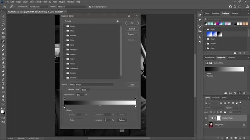
Task: Delete layer trash icon in Layers panel
Action: pos(244,138)
